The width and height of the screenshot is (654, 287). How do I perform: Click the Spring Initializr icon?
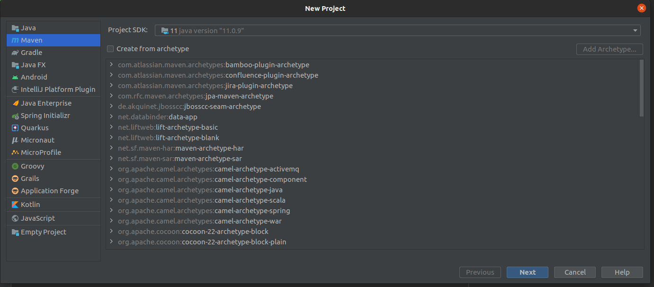pos(15,116)
